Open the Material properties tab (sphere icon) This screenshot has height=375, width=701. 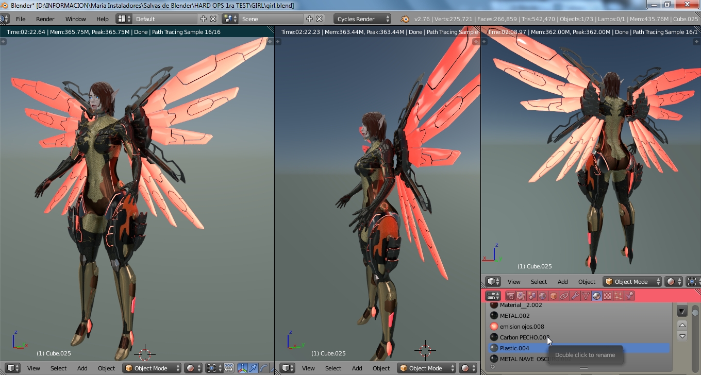(596, 296)
